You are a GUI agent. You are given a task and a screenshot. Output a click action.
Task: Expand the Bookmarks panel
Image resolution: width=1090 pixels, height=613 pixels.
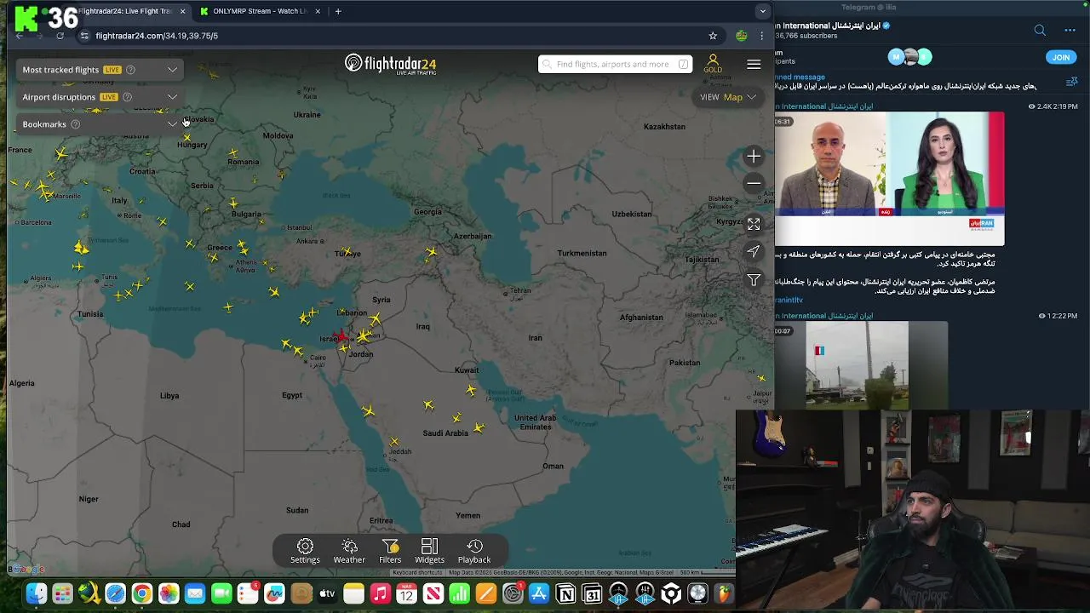coord(172,124)
